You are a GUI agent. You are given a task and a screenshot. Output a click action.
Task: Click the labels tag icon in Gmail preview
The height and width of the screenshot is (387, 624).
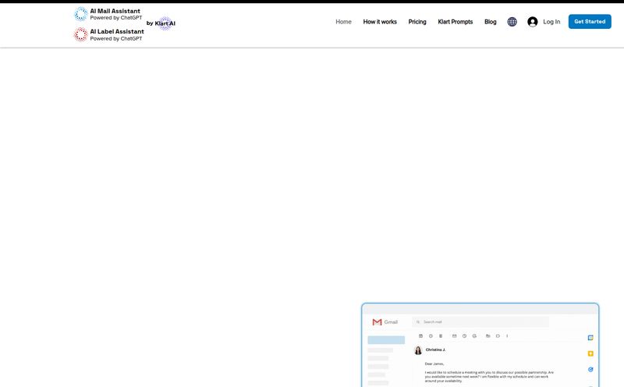coord(498,336)
